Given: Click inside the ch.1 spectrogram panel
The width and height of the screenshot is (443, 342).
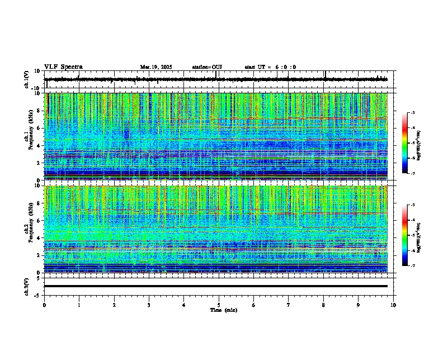Looking at the screenshot, I should pos(215,136).
